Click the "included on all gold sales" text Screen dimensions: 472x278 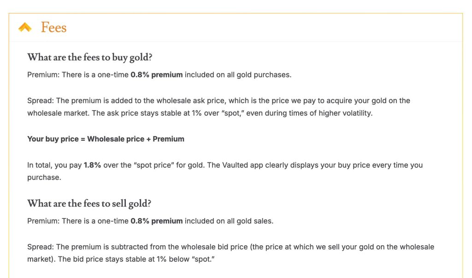[229, 221]
